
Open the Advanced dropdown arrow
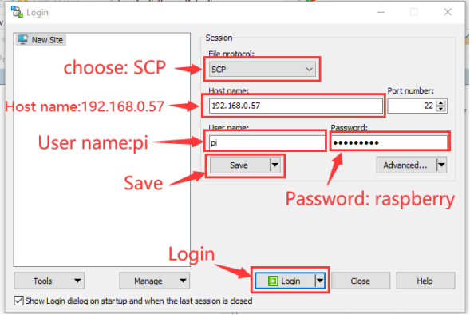pyautogui.click(x=441, y=165)
